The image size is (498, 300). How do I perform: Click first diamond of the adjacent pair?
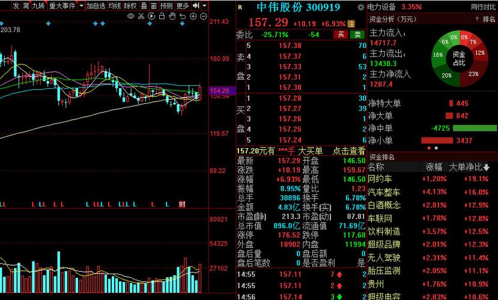tap(96, 23)
